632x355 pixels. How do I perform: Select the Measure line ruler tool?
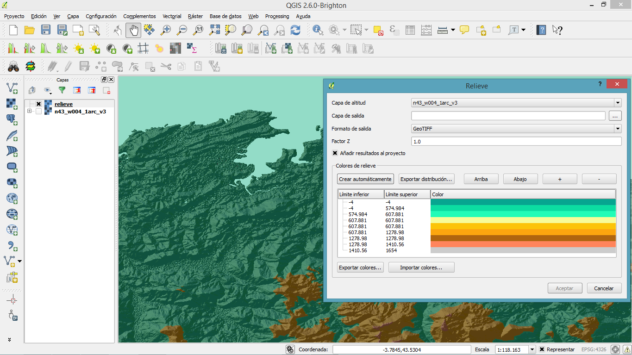coord(443,30)
